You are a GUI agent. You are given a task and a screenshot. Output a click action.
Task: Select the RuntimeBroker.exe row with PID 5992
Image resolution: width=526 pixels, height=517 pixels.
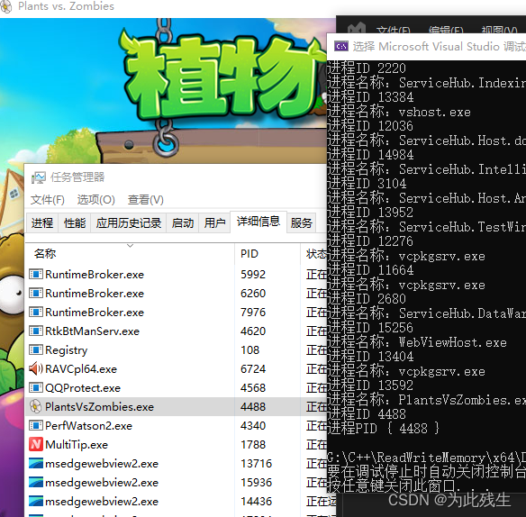177,274
